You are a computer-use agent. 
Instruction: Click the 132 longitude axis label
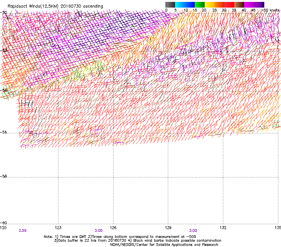pos(223,228)
